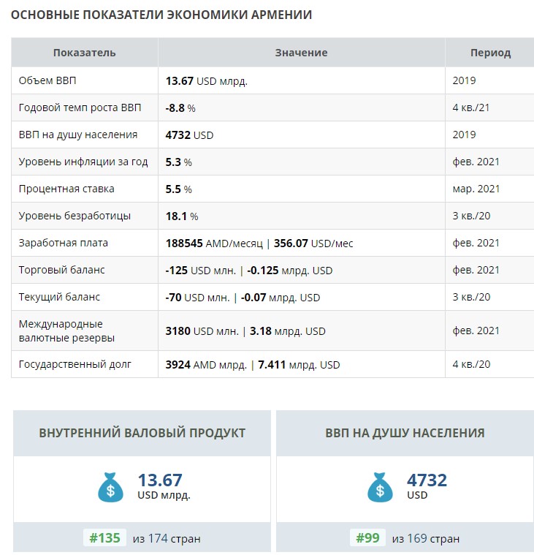
Task: Click the Уровень безработицы row label
Action: tap(75, 216)
